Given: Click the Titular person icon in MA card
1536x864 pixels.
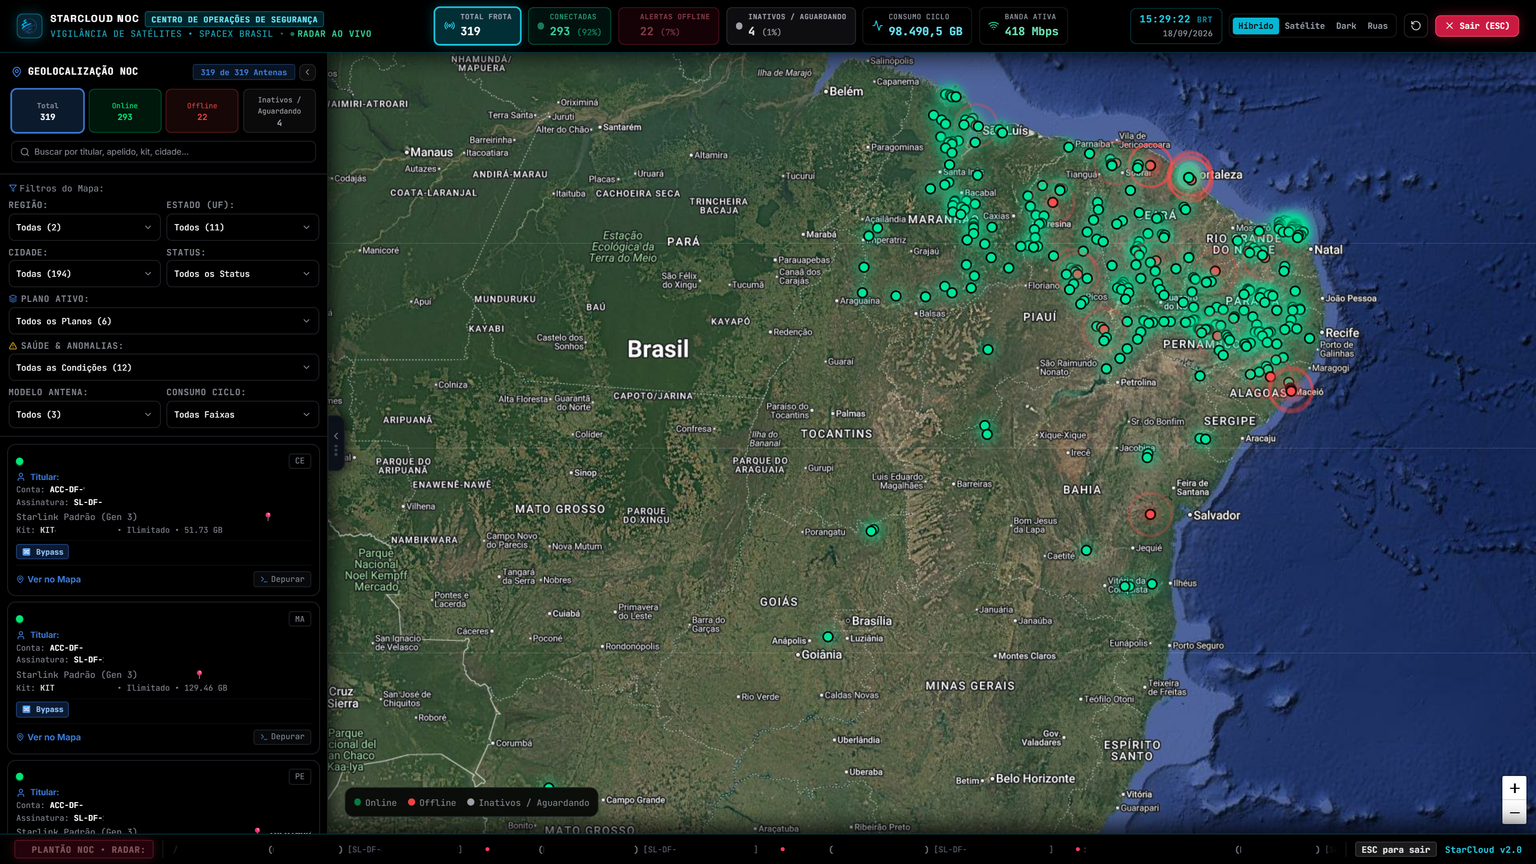Looking at the screenshot, I should coord(21,635).
